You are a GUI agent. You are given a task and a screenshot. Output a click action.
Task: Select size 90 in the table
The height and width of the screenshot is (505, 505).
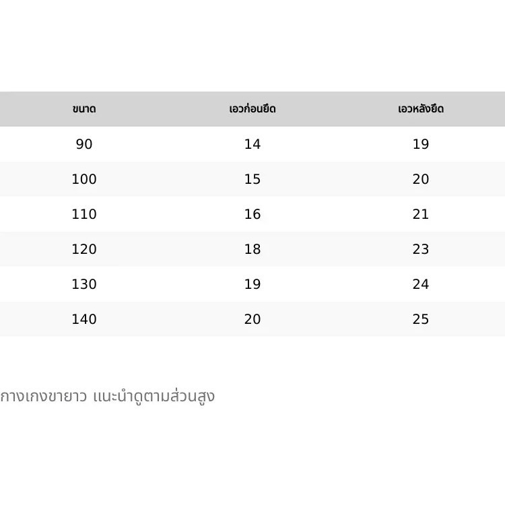coord(84,144)
